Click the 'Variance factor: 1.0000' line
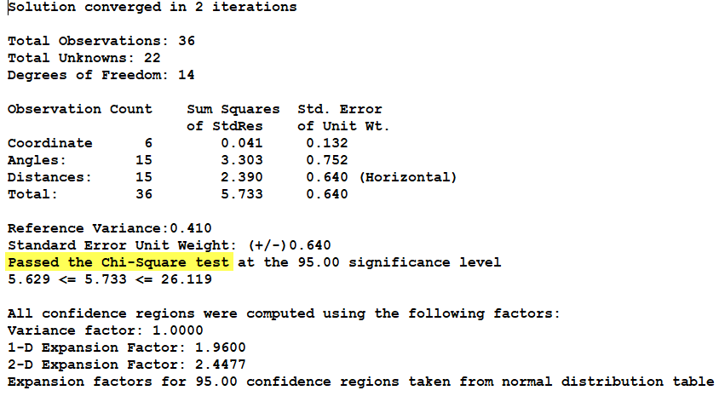This screenshot has height=402, width=719. point(106,330)
